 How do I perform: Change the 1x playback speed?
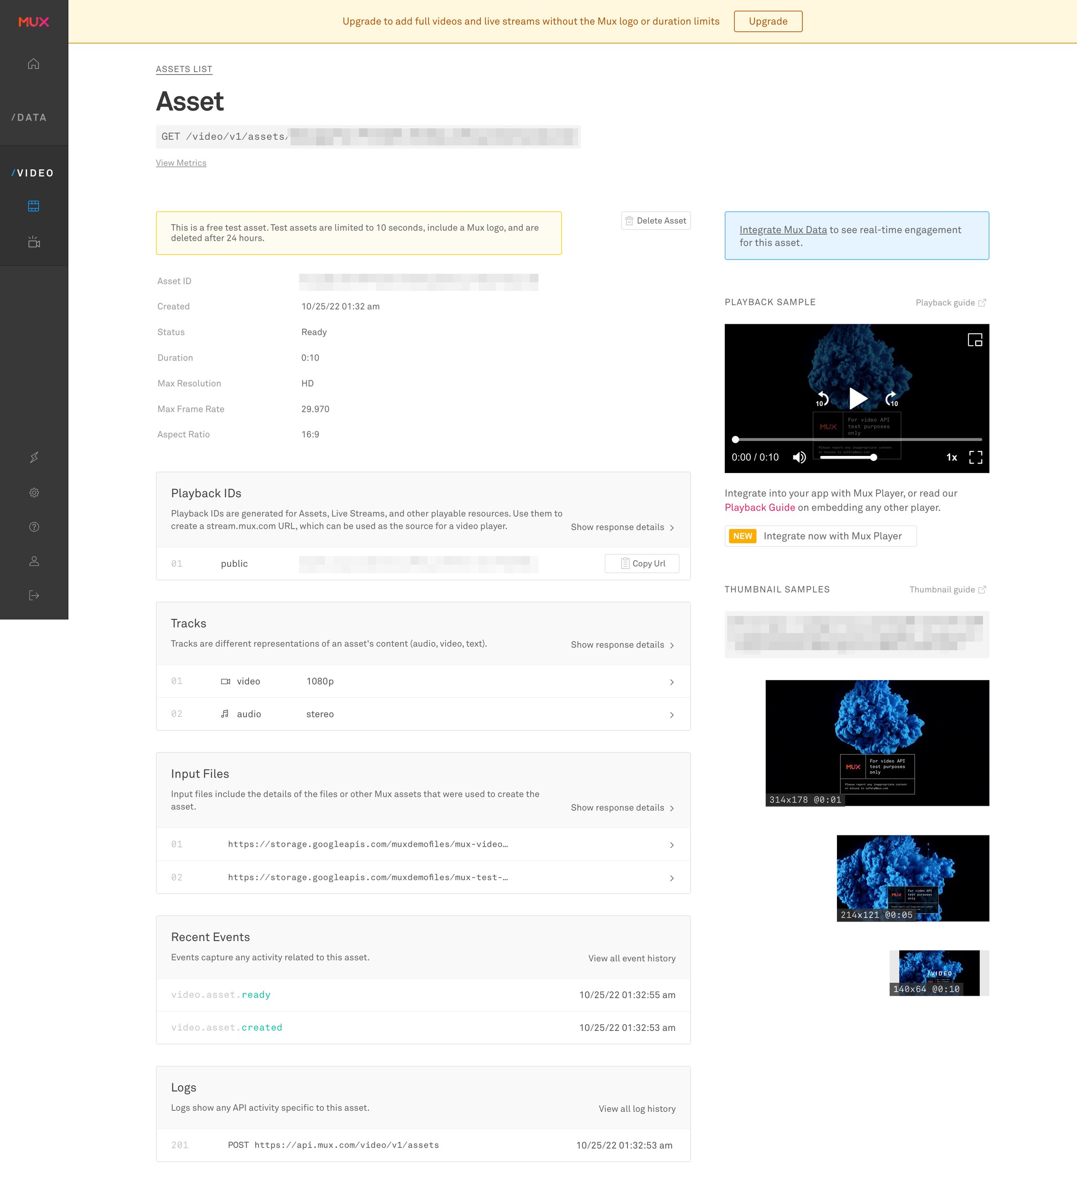951,457
